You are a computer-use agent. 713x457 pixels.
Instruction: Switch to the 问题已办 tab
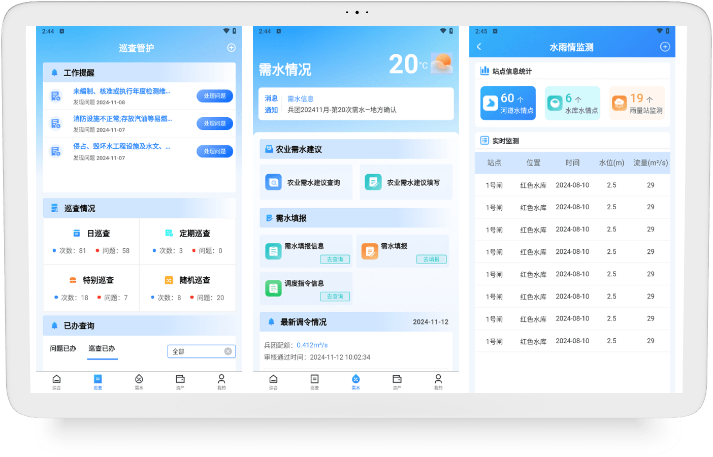63,348
